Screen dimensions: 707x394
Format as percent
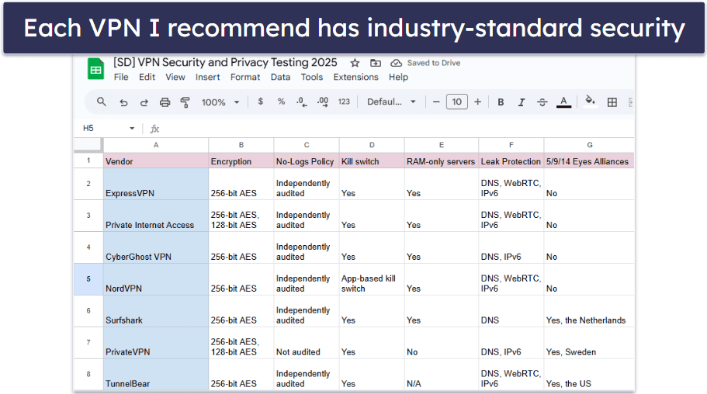click(281, 102)
